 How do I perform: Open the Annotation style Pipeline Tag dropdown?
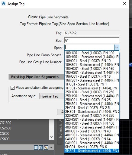pos(52,96)
